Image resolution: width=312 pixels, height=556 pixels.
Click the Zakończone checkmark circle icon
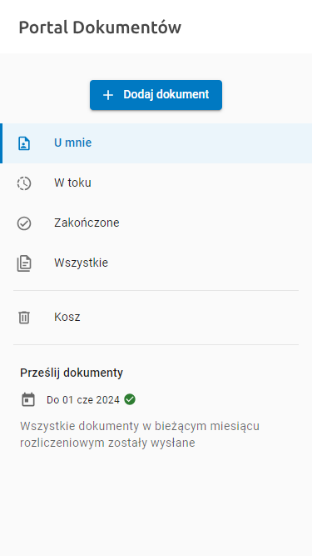24,223
